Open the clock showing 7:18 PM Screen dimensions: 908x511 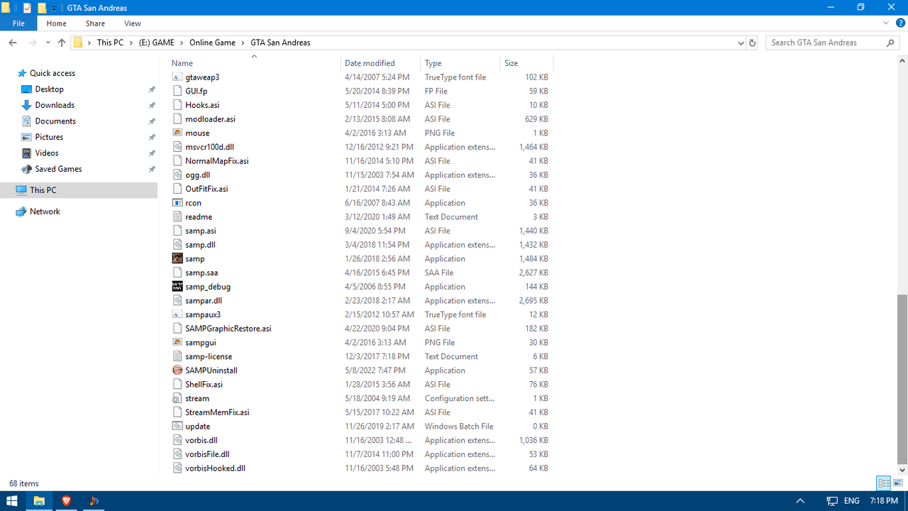pos(884,500)
